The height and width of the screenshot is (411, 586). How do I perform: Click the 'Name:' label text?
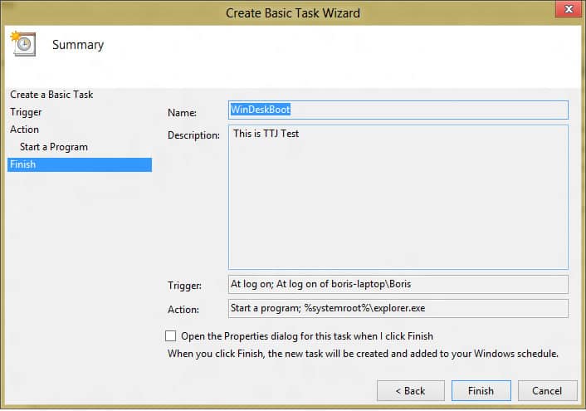coord(182,111)
